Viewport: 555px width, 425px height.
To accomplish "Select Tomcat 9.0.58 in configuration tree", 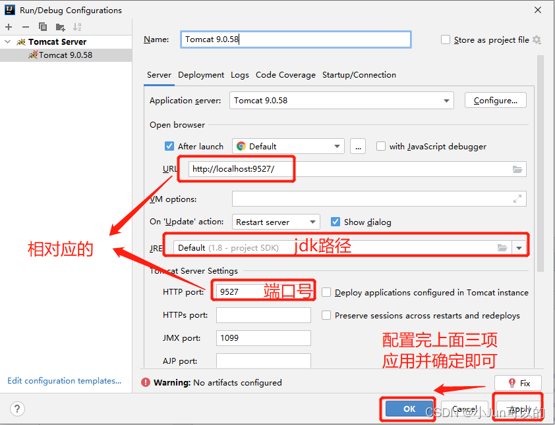I will pos(66,55).
